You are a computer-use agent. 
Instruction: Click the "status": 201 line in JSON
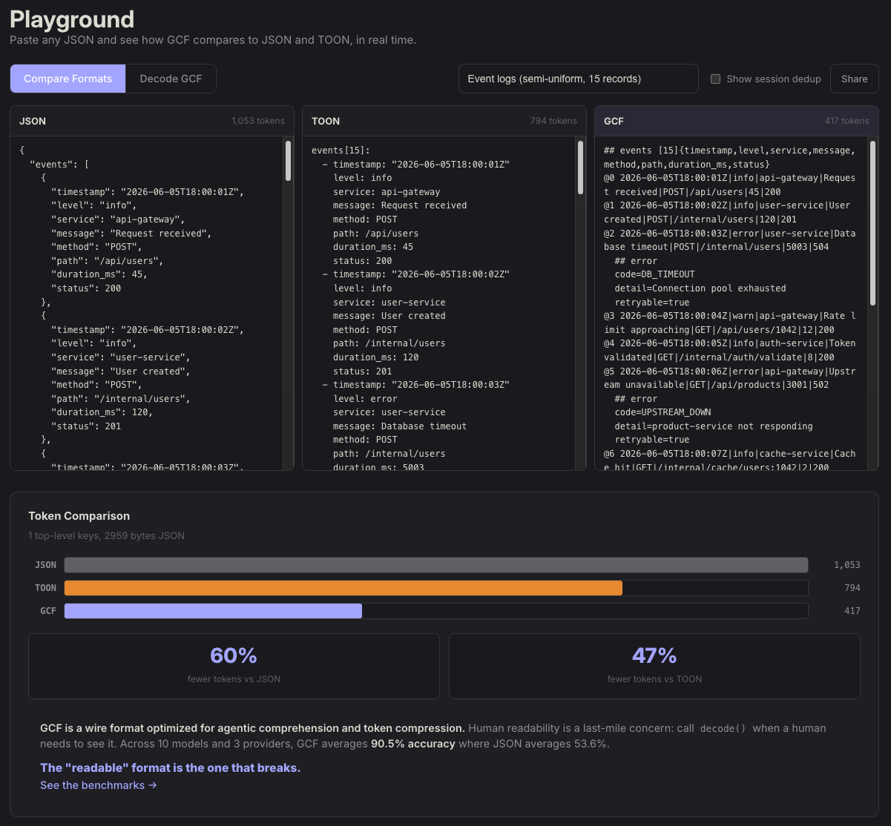(x=86, y=426)
